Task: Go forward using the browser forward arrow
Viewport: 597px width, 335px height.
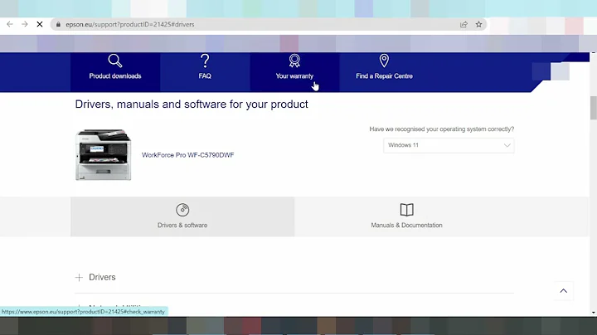Action: (x=25, y=24)
